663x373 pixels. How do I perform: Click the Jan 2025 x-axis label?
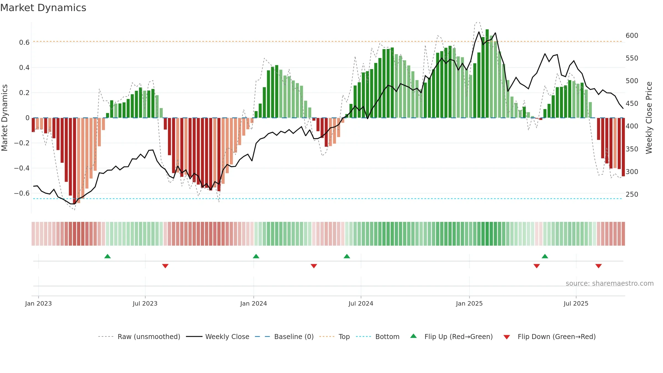pos(469,303)
